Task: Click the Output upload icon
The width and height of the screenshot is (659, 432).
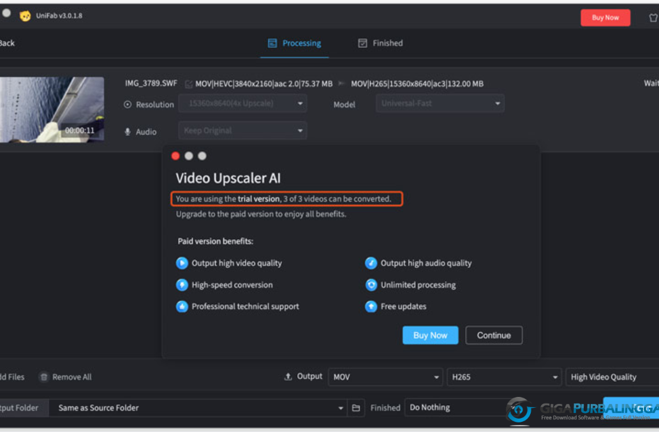Action: tap(288, 376)
